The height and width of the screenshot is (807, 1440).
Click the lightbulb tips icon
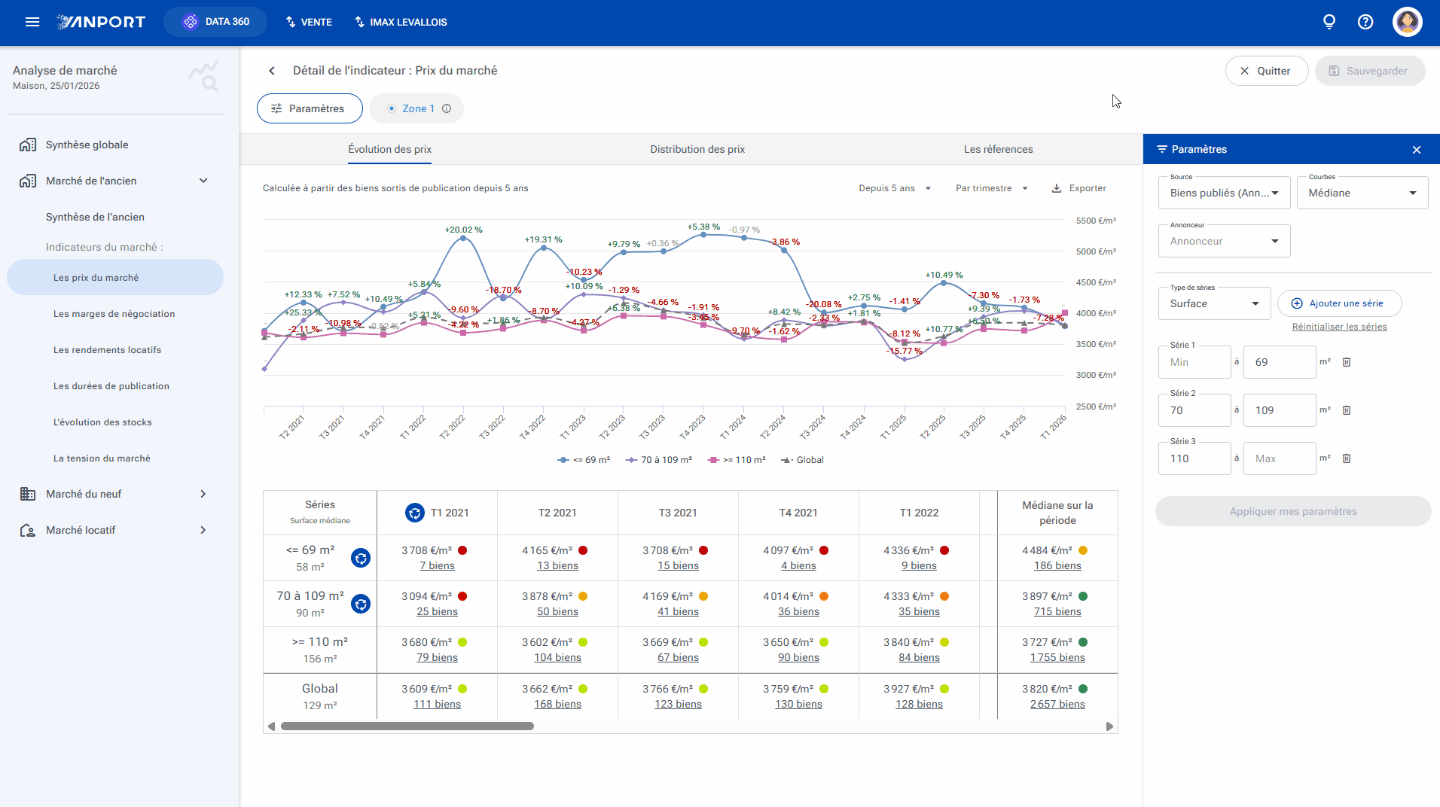tap(1329, 22)
